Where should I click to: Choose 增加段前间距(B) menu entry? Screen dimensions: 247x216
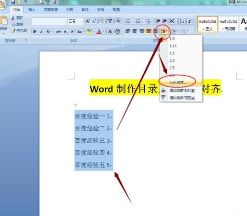click(x=181, y=91)
